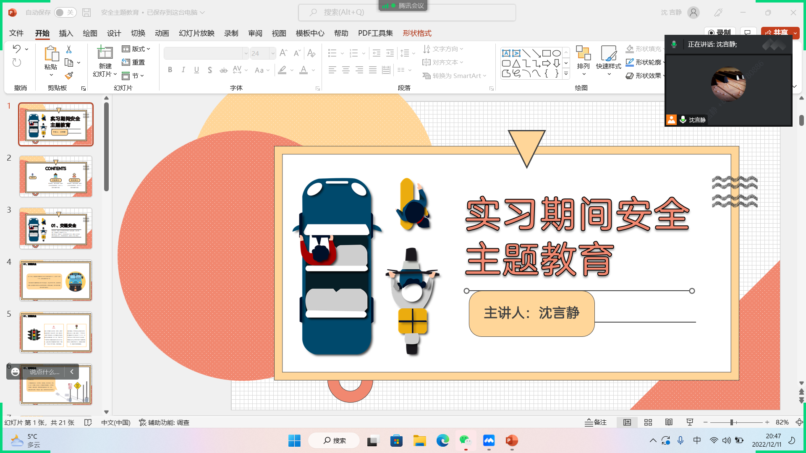Viewport: 806px width, 453px height.
Task: Open the font size dropdown
Action: click(x=272, y=53)
